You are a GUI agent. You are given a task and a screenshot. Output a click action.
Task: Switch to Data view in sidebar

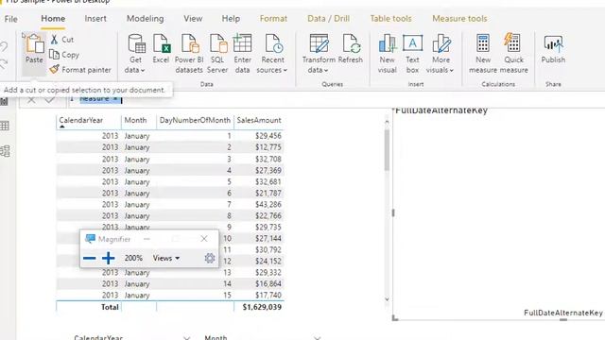[x=5, y=126]
